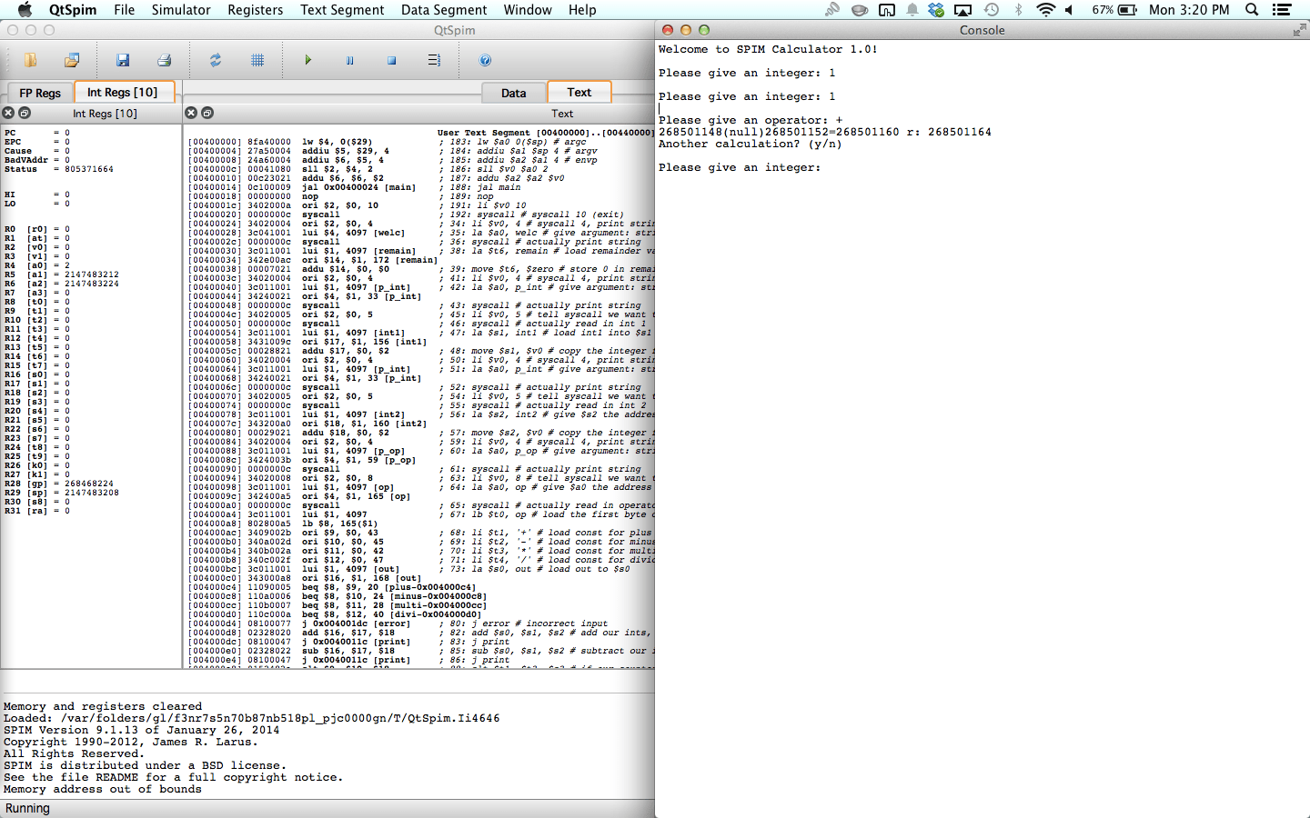1310x818 pixels.
Task: Click the Status register value 805371664
Action: click(x=89, y=169)
